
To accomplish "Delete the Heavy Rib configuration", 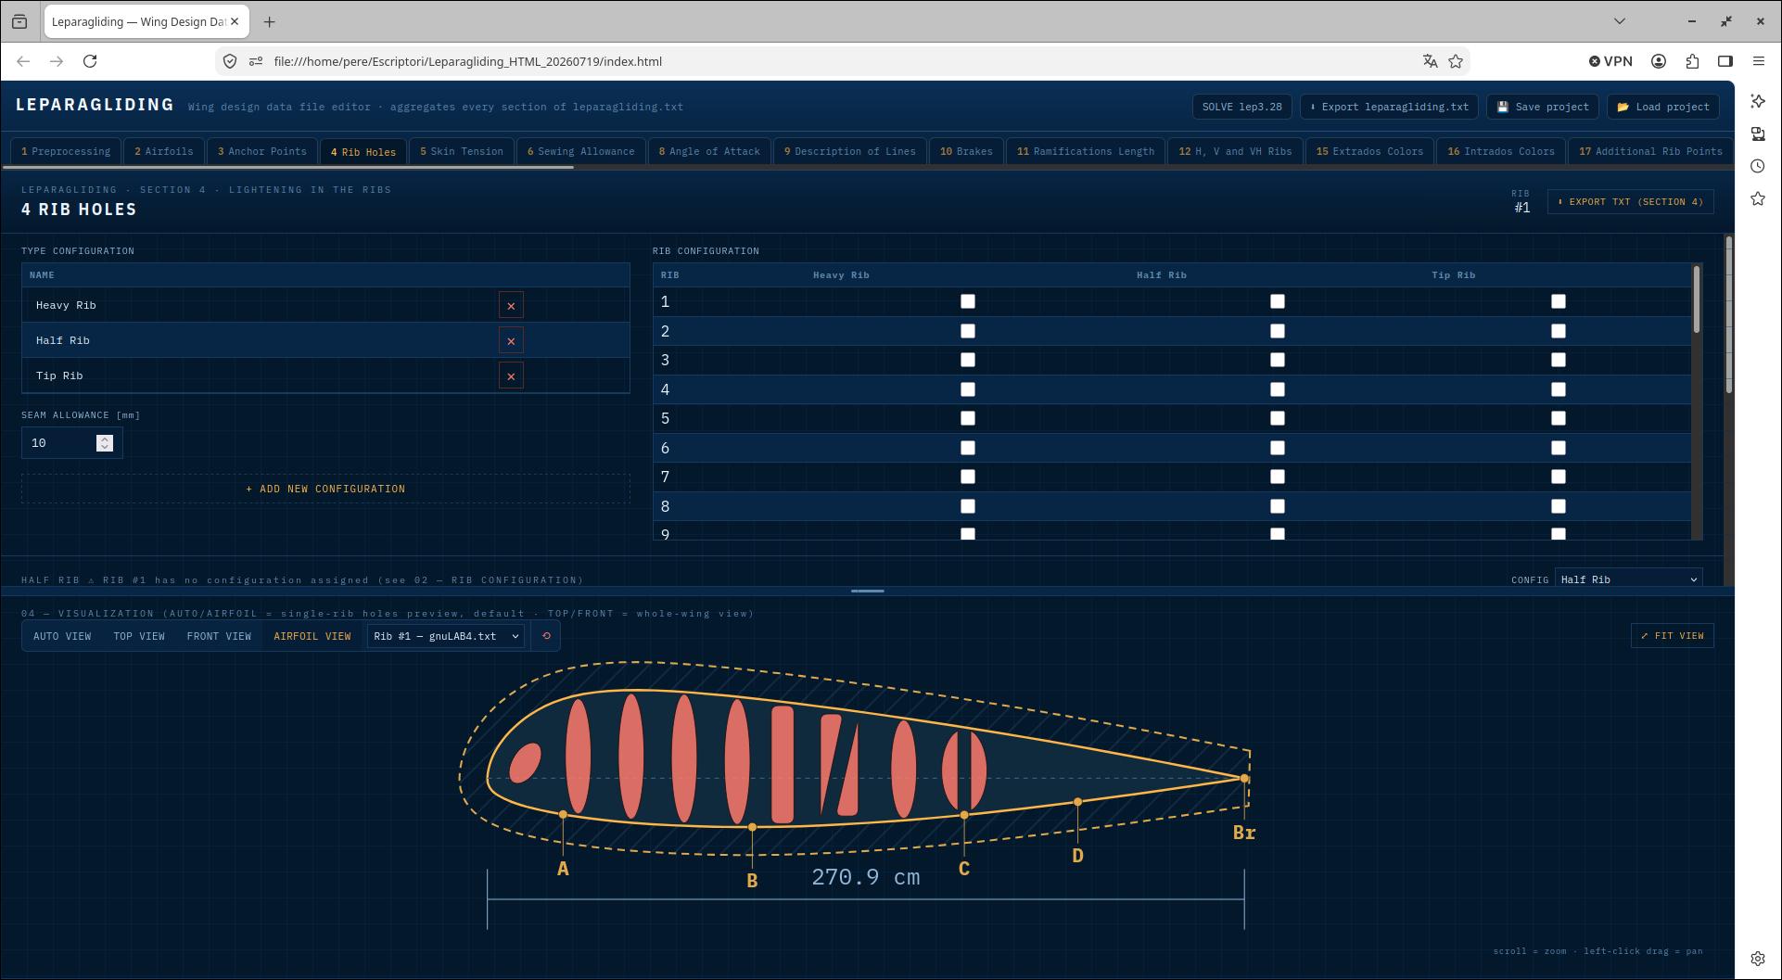I will 511,305.
